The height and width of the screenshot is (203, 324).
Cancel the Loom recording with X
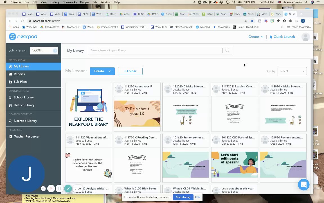51,189
